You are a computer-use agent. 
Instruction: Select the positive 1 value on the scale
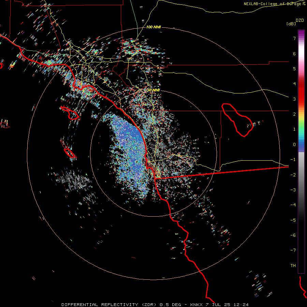coord(294,129)
